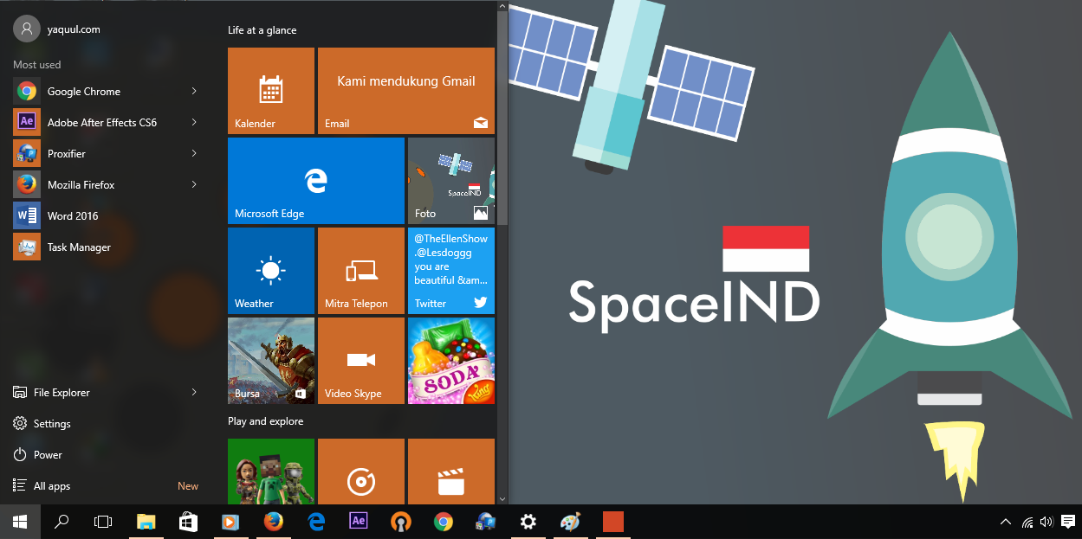The width and height of the screenshot is (1082, 539).
Task: Show hidden icons in the system tray
Action: (1005, 522)
